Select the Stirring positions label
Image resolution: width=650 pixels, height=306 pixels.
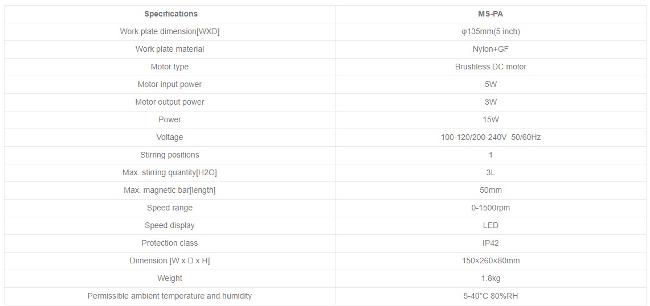tap(170, 155)
